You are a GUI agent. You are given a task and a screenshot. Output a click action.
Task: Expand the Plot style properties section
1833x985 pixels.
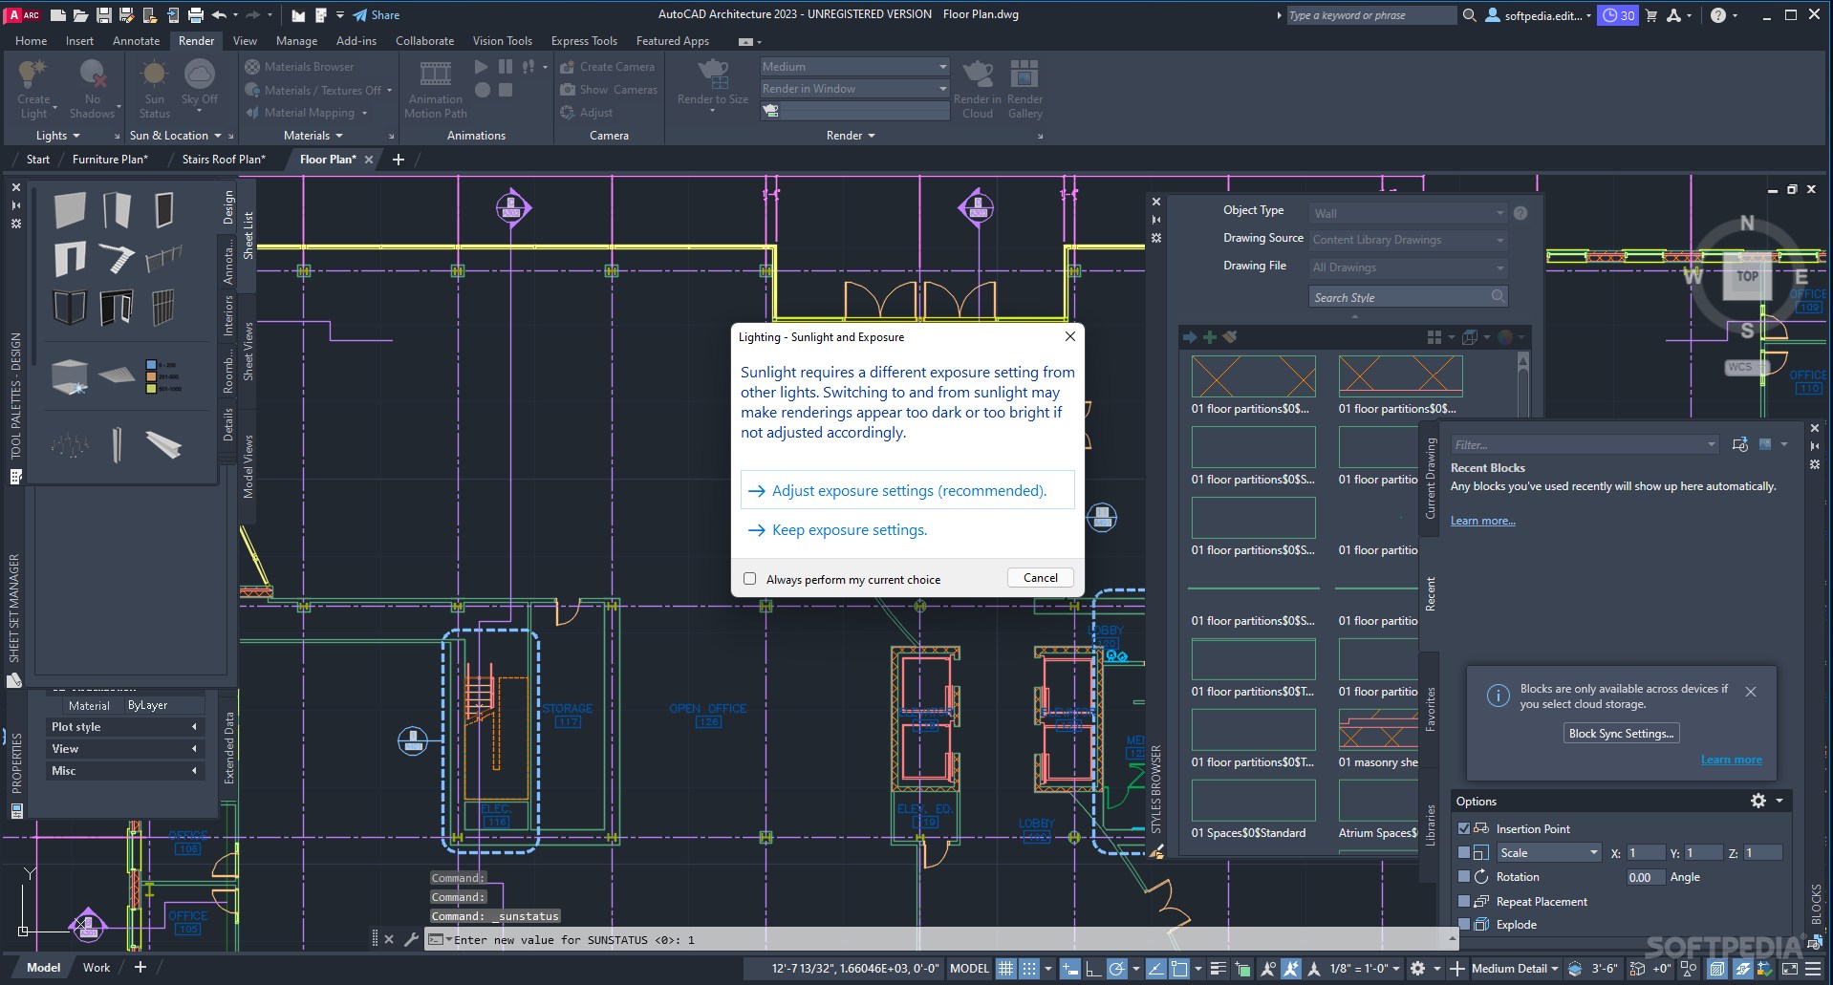pyautogui.click(x=124, y=727)
